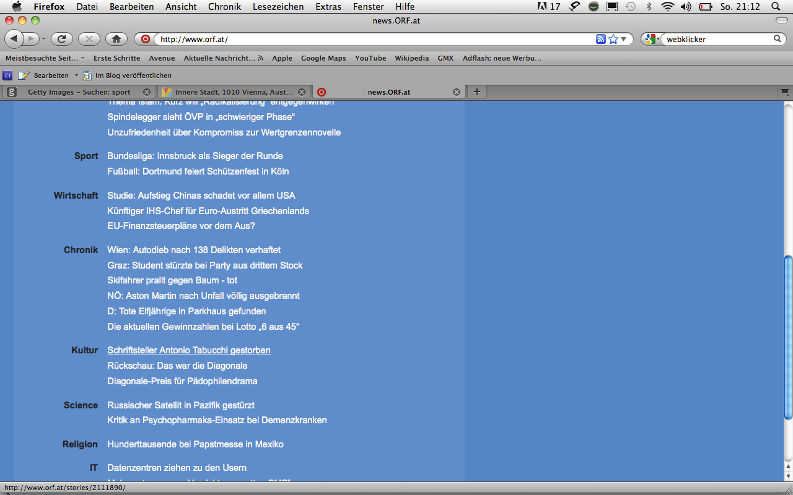Open the Google Maps bookmark
Viewport: 793px width, 495px height.
tap(323, 58)
